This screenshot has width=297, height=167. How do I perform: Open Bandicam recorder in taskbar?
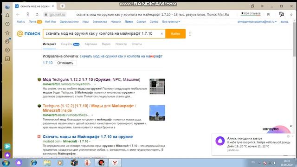[101, 163]
